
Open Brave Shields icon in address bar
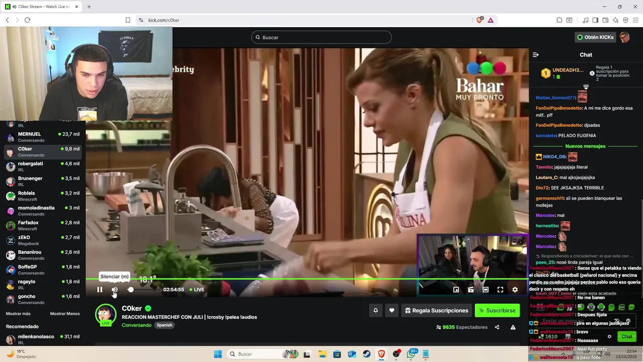479,20
